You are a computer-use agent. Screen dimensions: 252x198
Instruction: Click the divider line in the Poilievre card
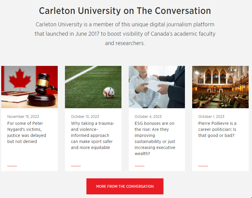203,166
